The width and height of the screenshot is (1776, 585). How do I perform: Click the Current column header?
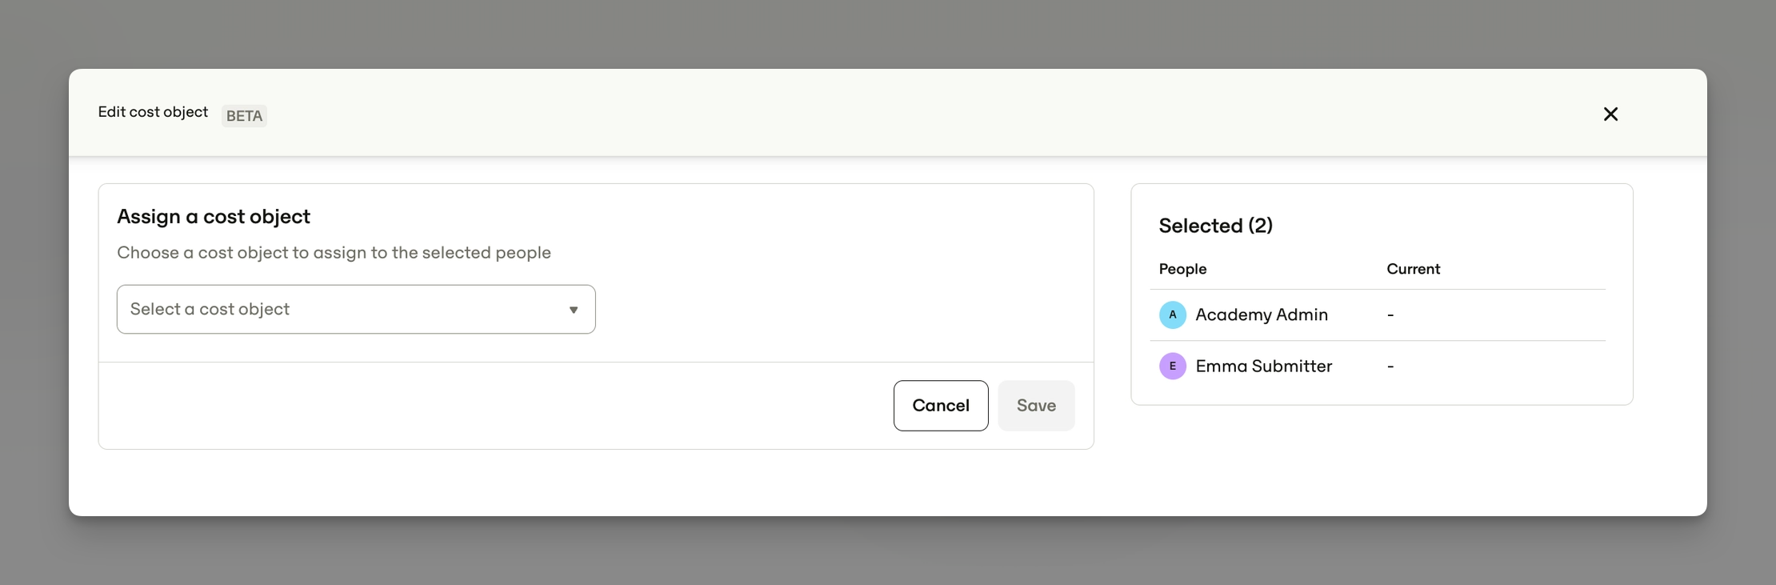coord(1414,269)
